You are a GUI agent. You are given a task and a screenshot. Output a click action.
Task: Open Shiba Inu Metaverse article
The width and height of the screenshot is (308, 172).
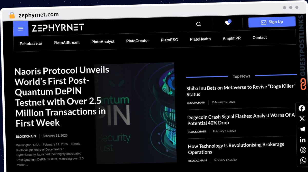tap(241, 91)
